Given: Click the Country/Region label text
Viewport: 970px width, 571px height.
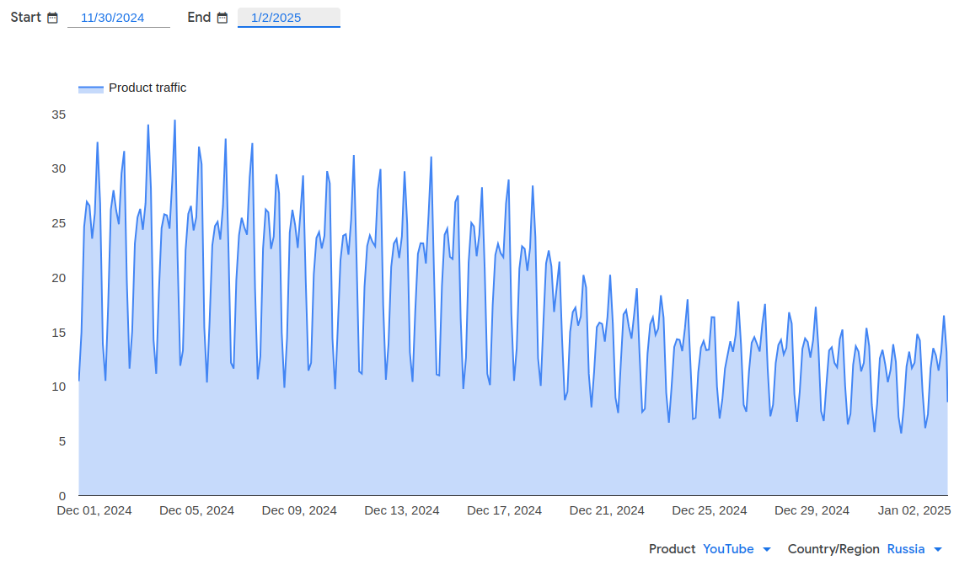Looking at the screenshot, I should tap(833, 549).
